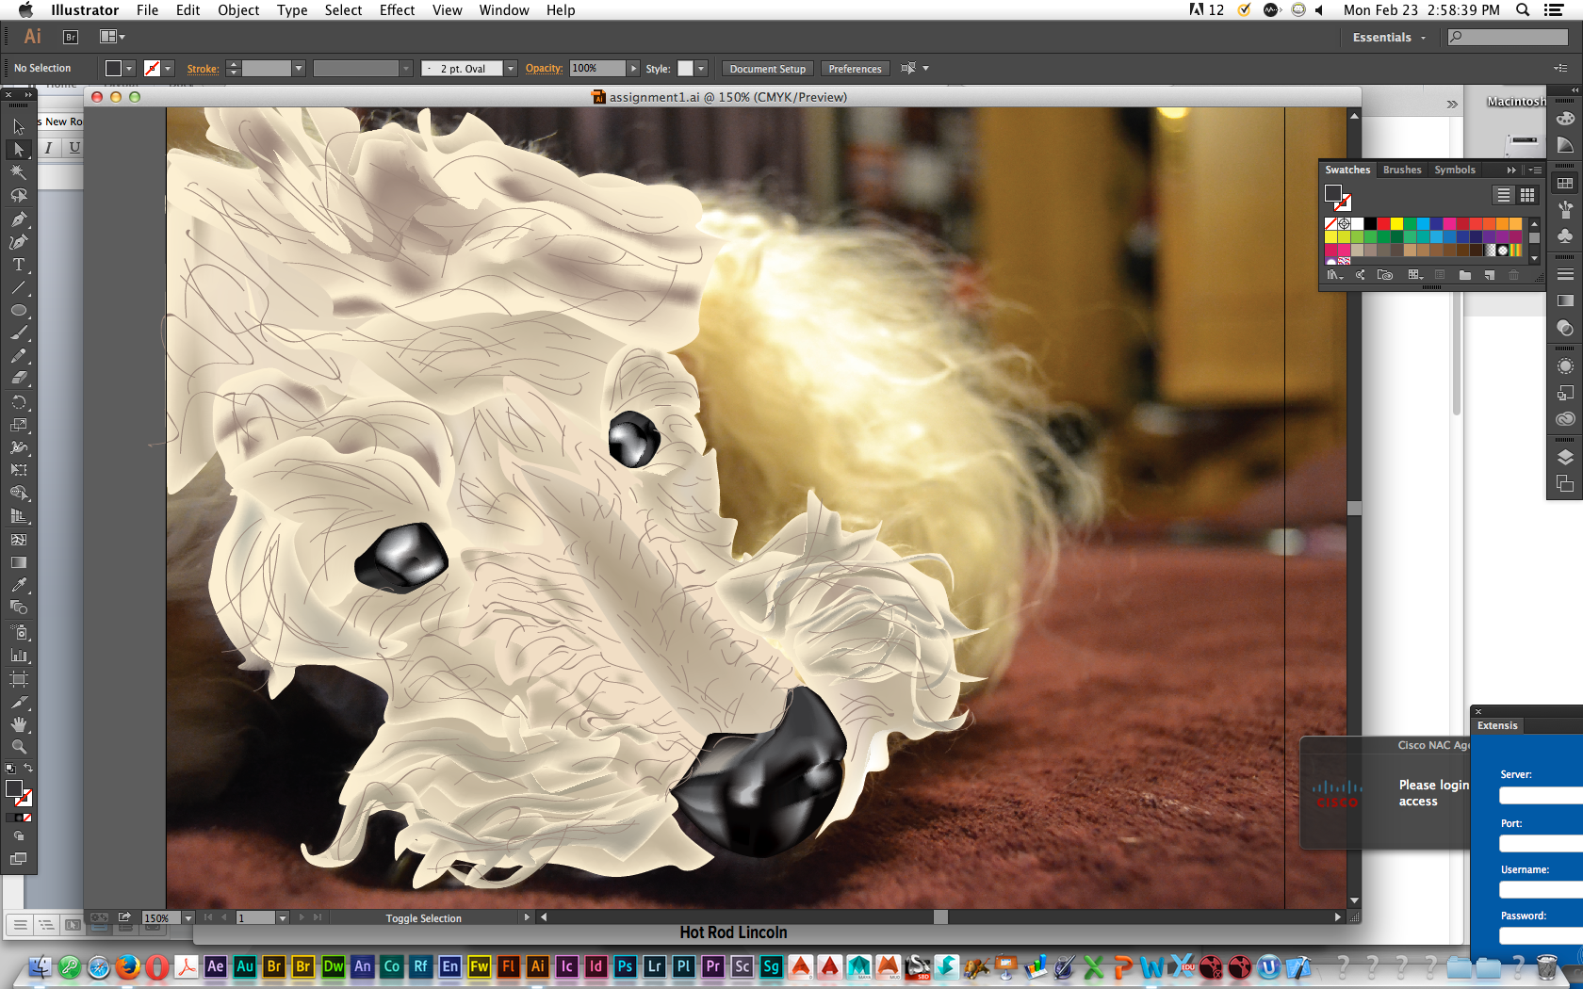Viewport: 1583px width, 989px height.
Task: Select the Type tool
Action: point(18,265)
